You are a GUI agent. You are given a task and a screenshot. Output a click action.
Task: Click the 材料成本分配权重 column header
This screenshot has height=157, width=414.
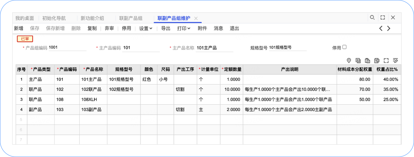pyautogui.click(x=355, y=69)
